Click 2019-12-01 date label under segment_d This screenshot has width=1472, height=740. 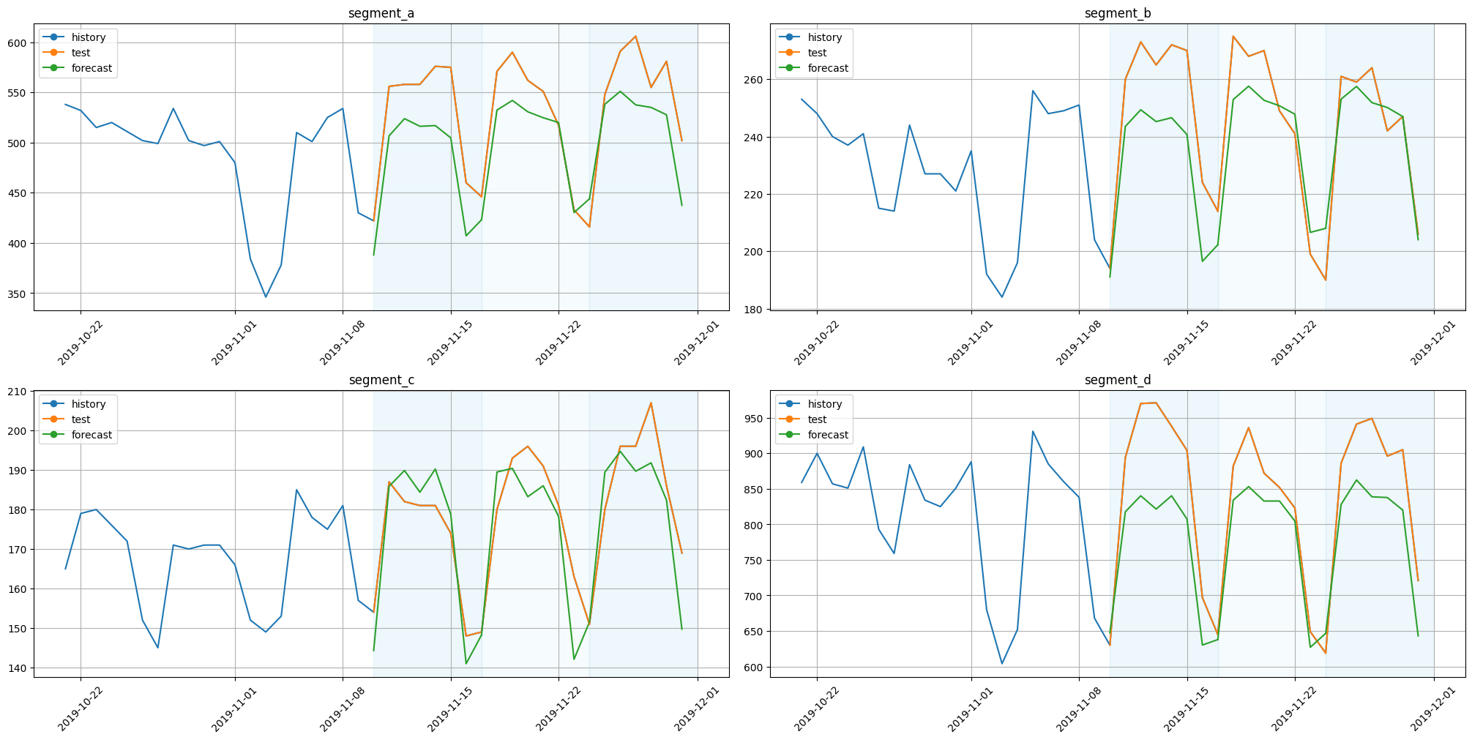1433,709
